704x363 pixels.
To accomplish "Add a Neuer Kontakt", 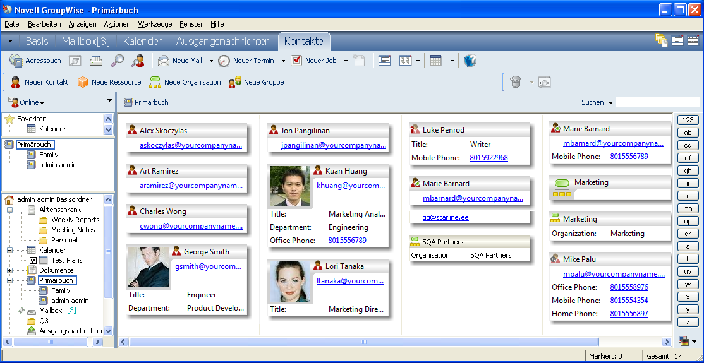I will click(40, 82).
